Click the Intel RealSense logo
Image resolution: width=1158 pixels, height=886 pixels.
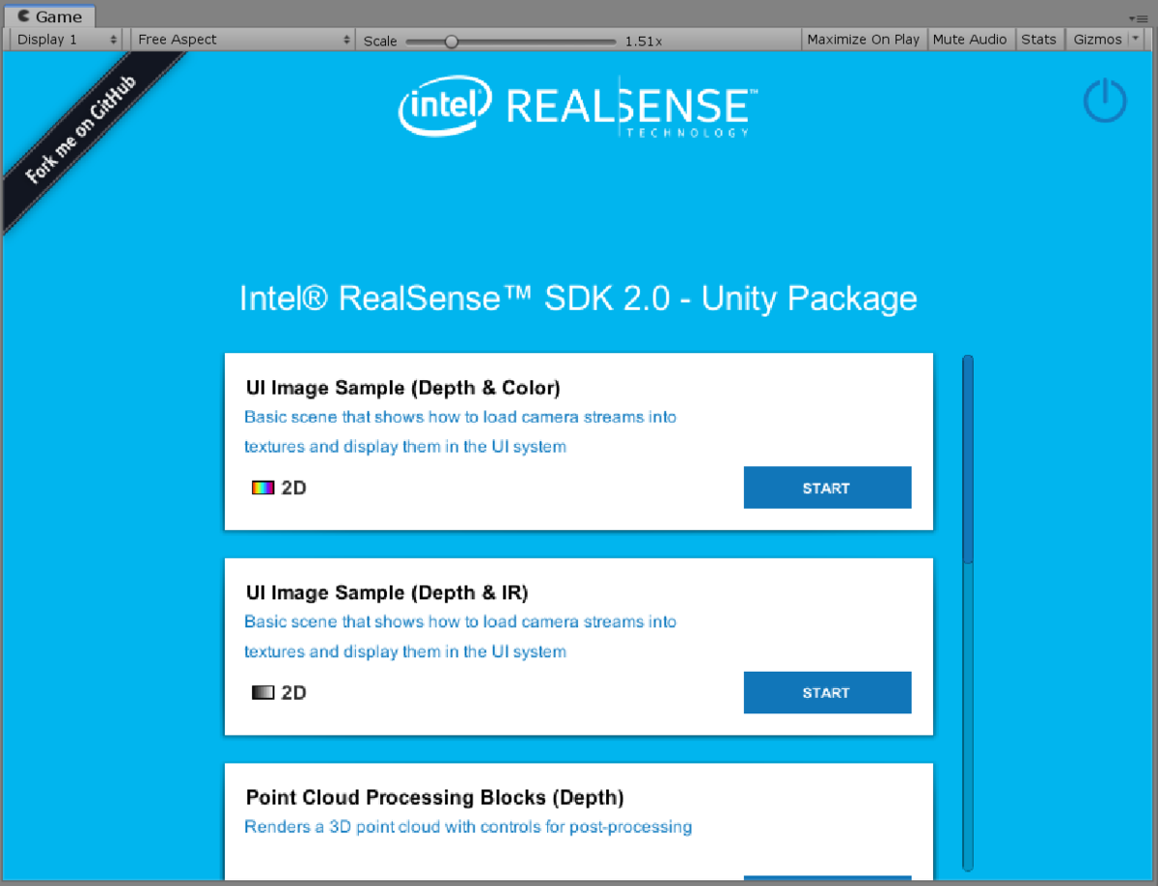click(578, 105)
